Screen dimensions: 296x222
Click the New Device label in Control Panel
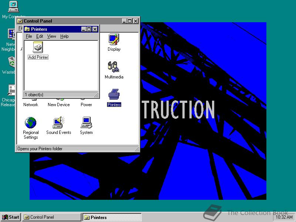coord(58,105)
